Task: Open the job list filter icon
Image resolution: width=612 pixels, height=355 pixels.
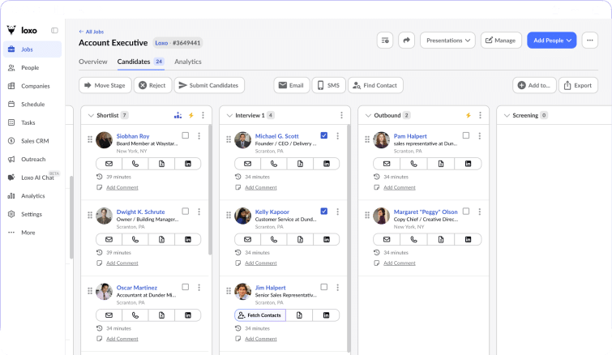Action: 385,41
